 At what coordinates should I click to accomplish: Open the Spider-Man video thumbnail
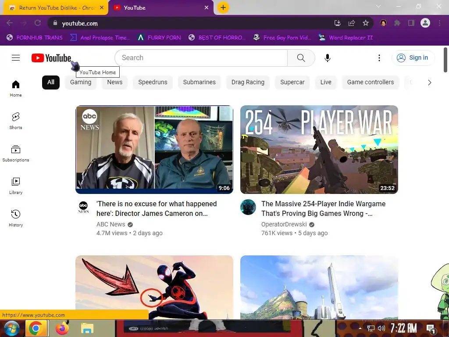point(154,287)
